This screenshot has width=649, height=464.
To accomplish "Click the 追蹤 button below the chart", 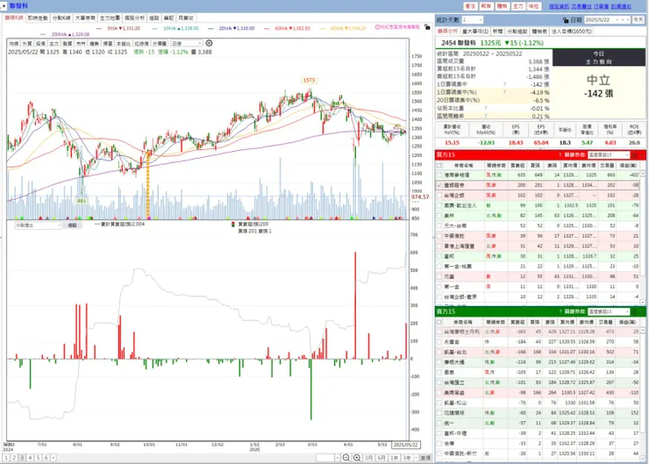I will coord(73,225).
